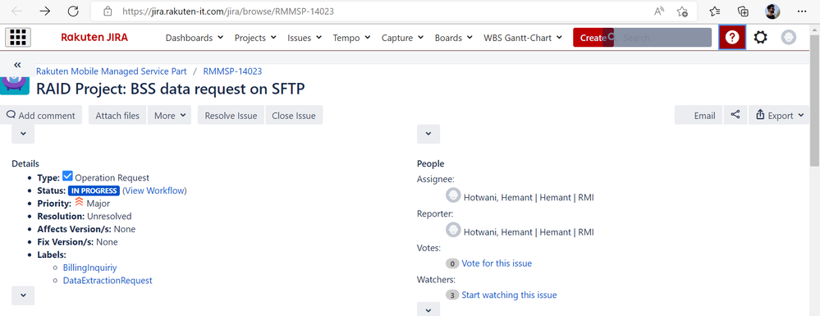Toggle read aloud icon in address bar

(x=659, y=11)
